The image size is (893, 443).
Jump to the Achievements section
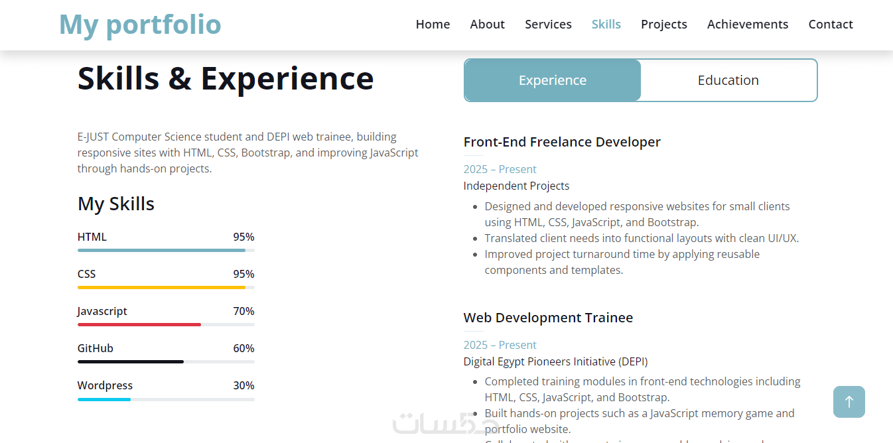747,25
